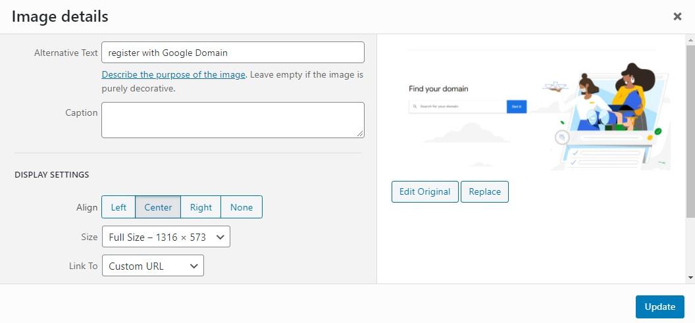The width and height of the screenshot is (695, 323).
Task: Click the Caption textarea resize handle
Action: click(360, 134)
